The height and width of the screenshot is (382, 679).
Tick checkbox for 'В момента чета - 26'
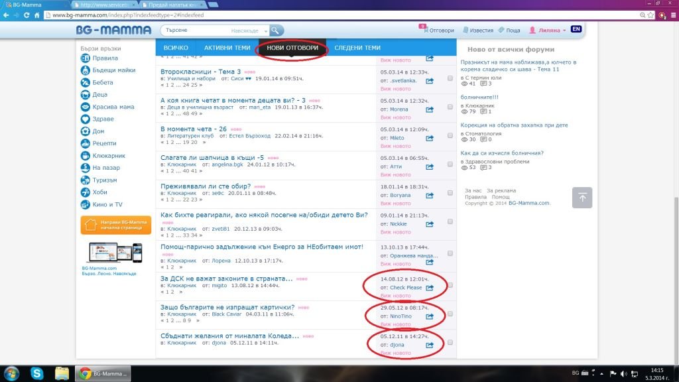450,135
